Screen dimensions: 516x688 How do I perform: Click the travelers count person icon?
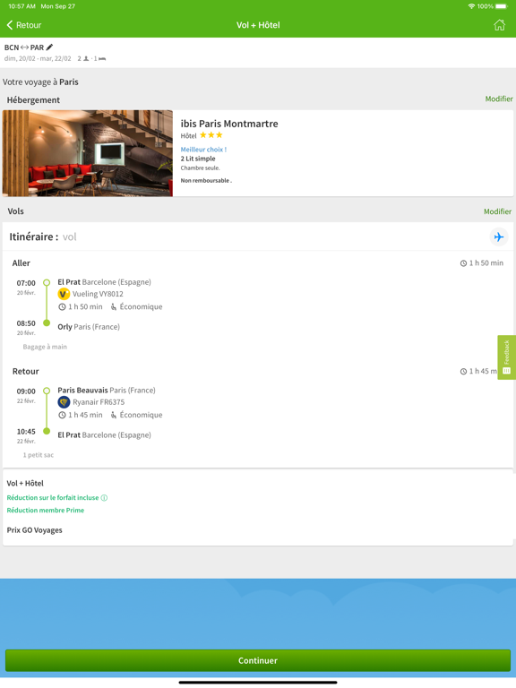click(86, 58)
